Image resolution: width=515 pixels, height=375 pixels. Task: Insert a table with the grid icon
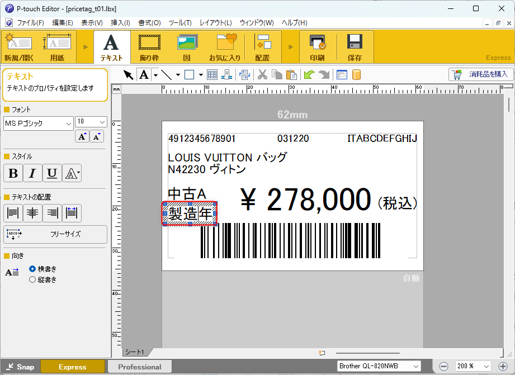click(x=212, y=75)
